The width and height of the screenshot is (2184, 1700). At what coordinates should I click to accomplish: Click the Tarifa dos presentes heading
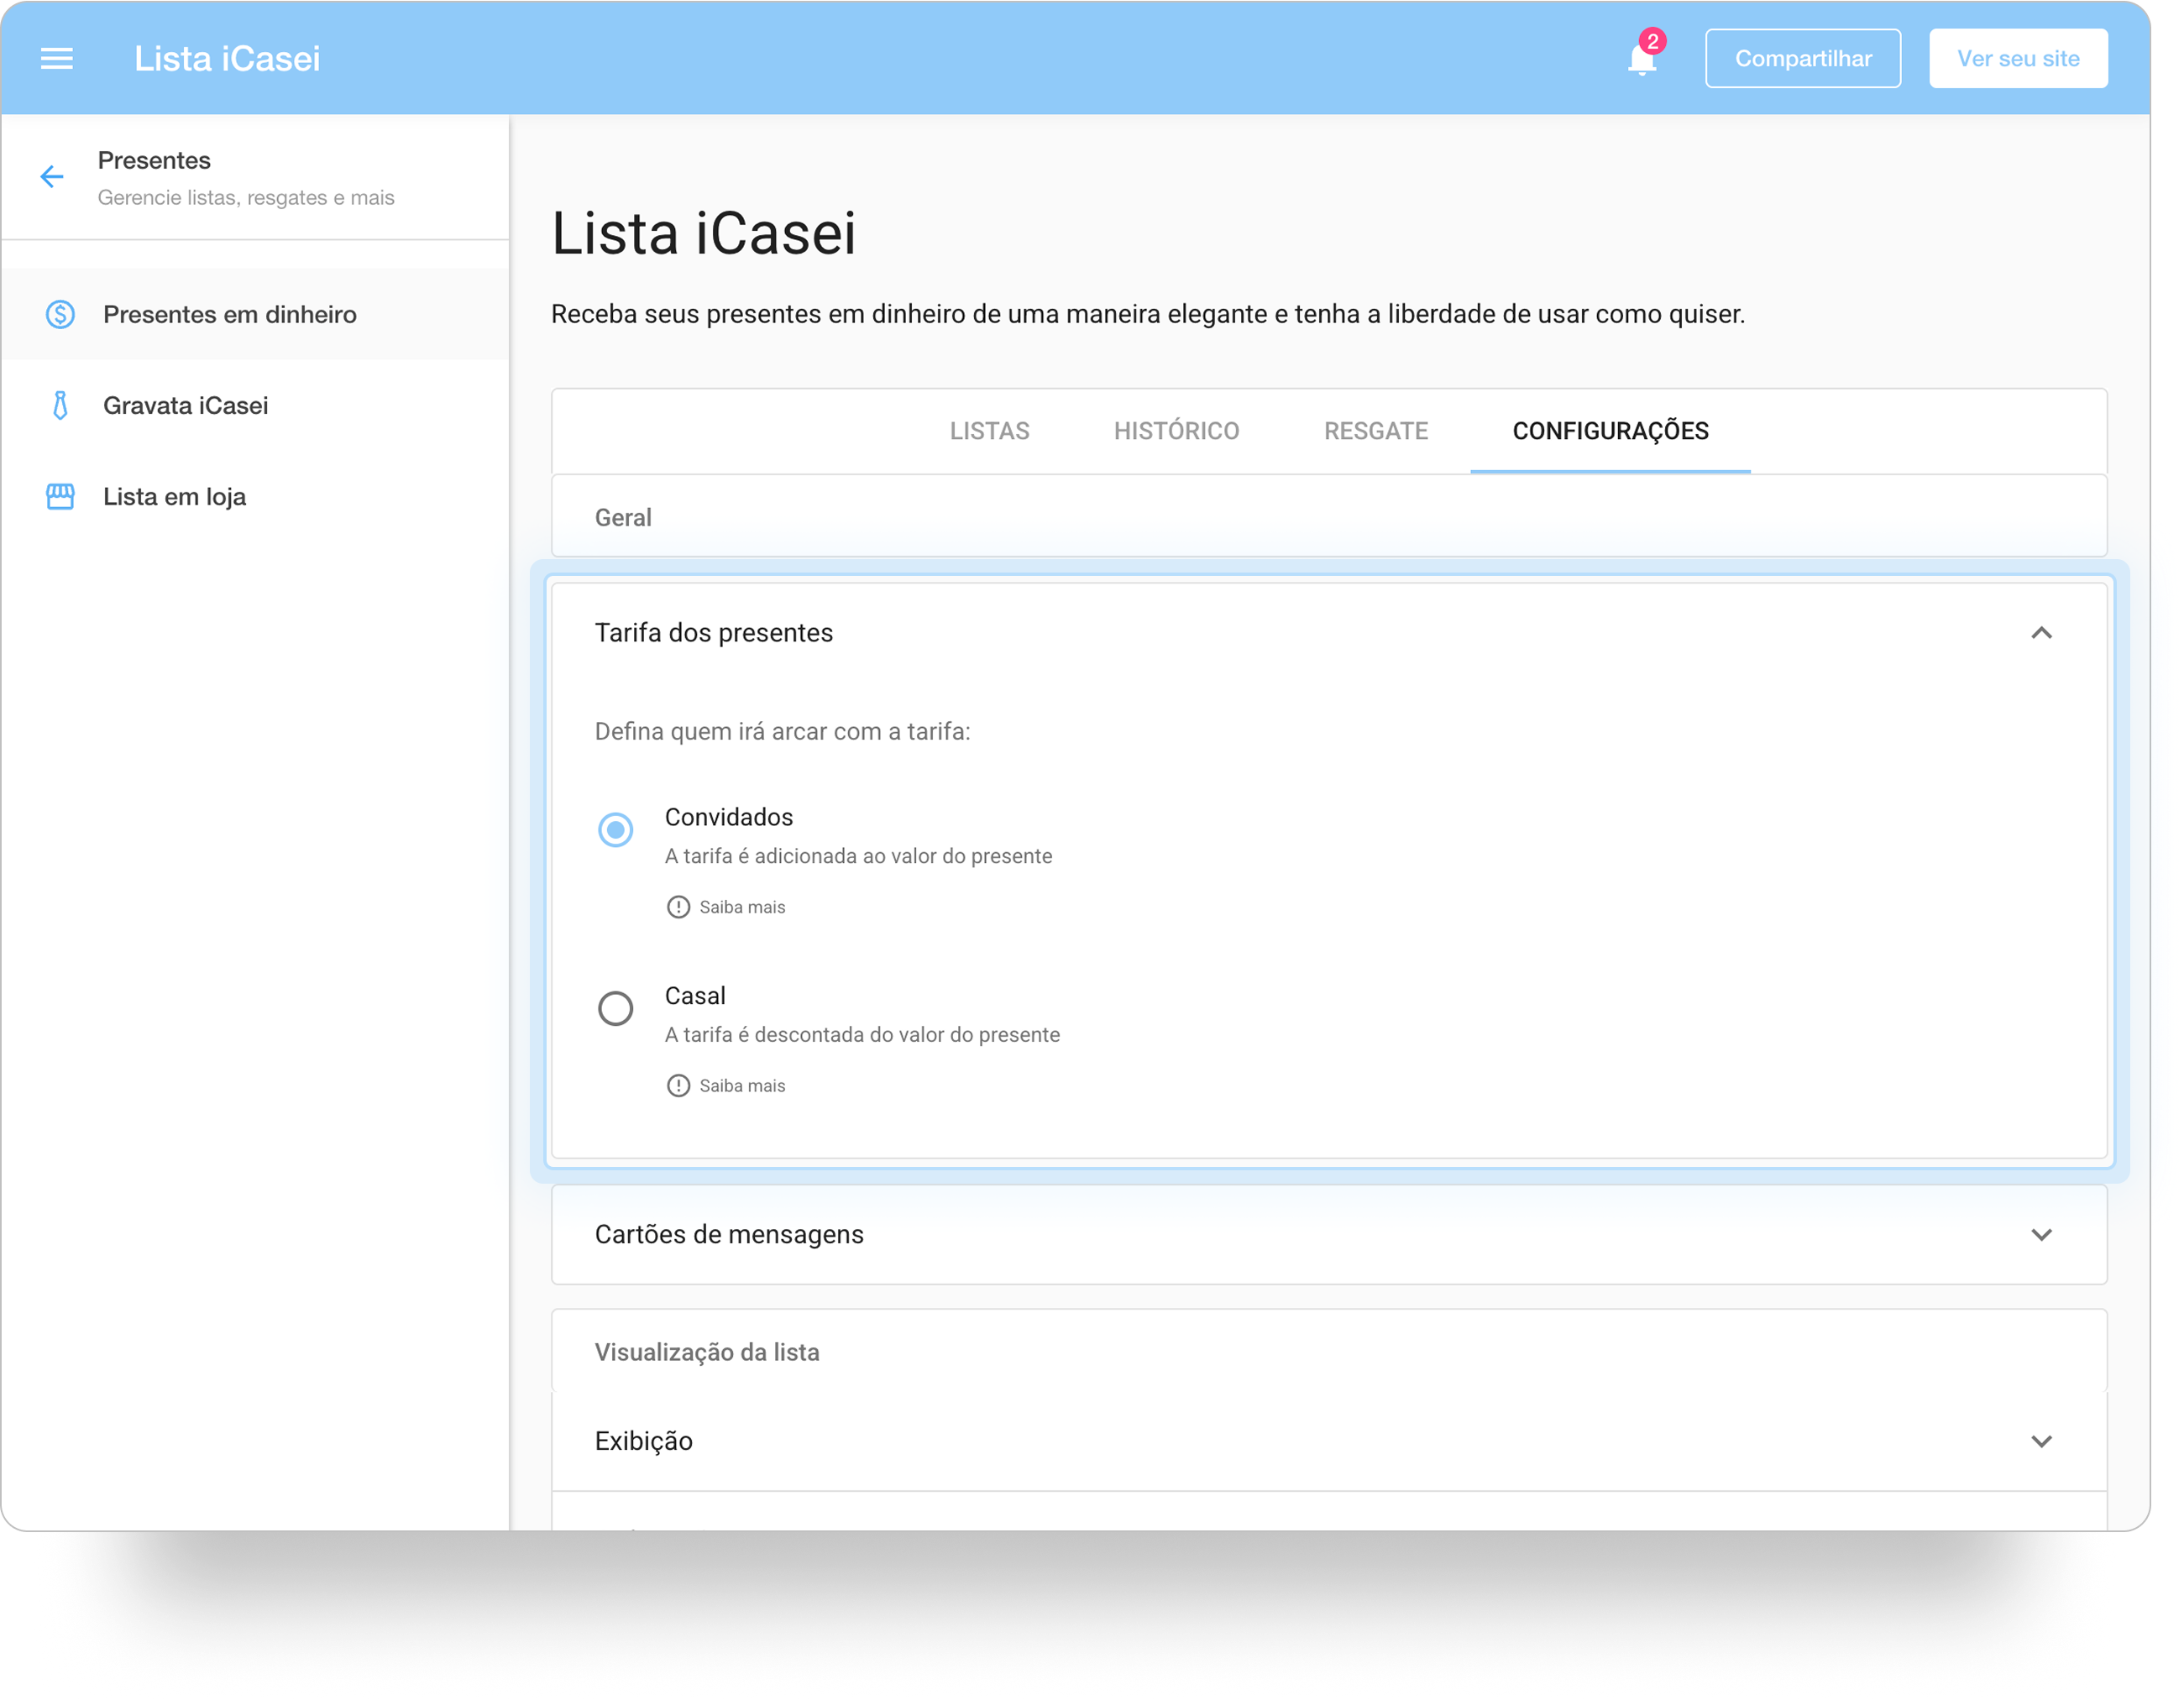[714, 633]
